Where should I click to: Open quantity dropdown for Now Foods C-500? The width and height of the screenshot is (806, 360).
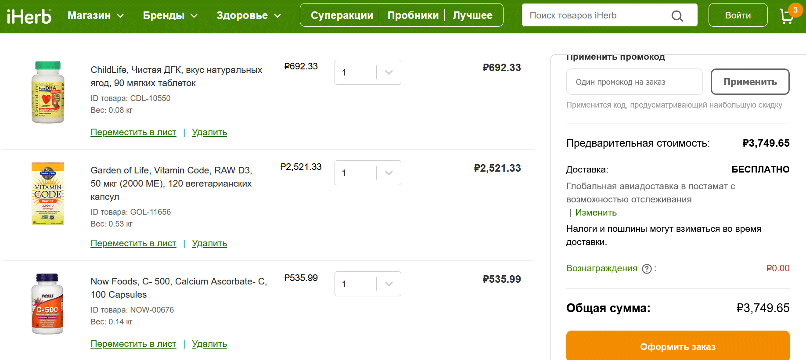(x=368, y=284)
